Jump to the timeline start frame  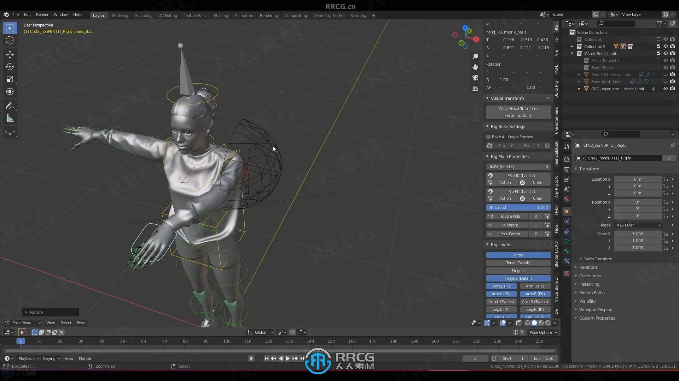coord(267,358)
